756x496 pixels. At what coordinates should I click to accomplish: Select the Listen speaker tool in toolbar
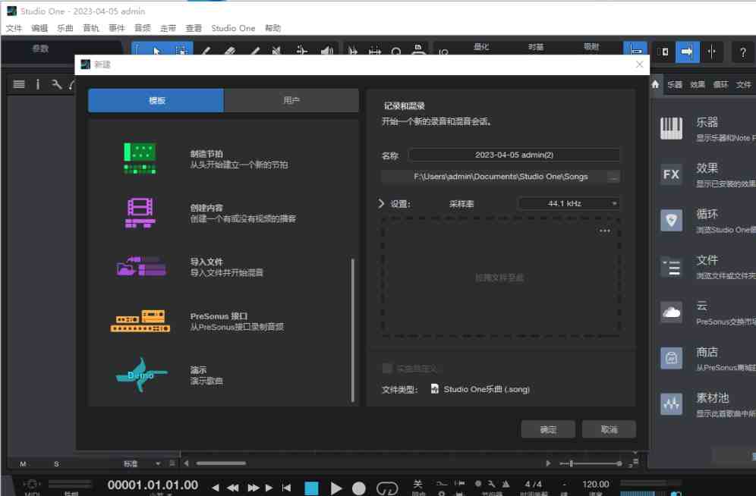[326, 50]
